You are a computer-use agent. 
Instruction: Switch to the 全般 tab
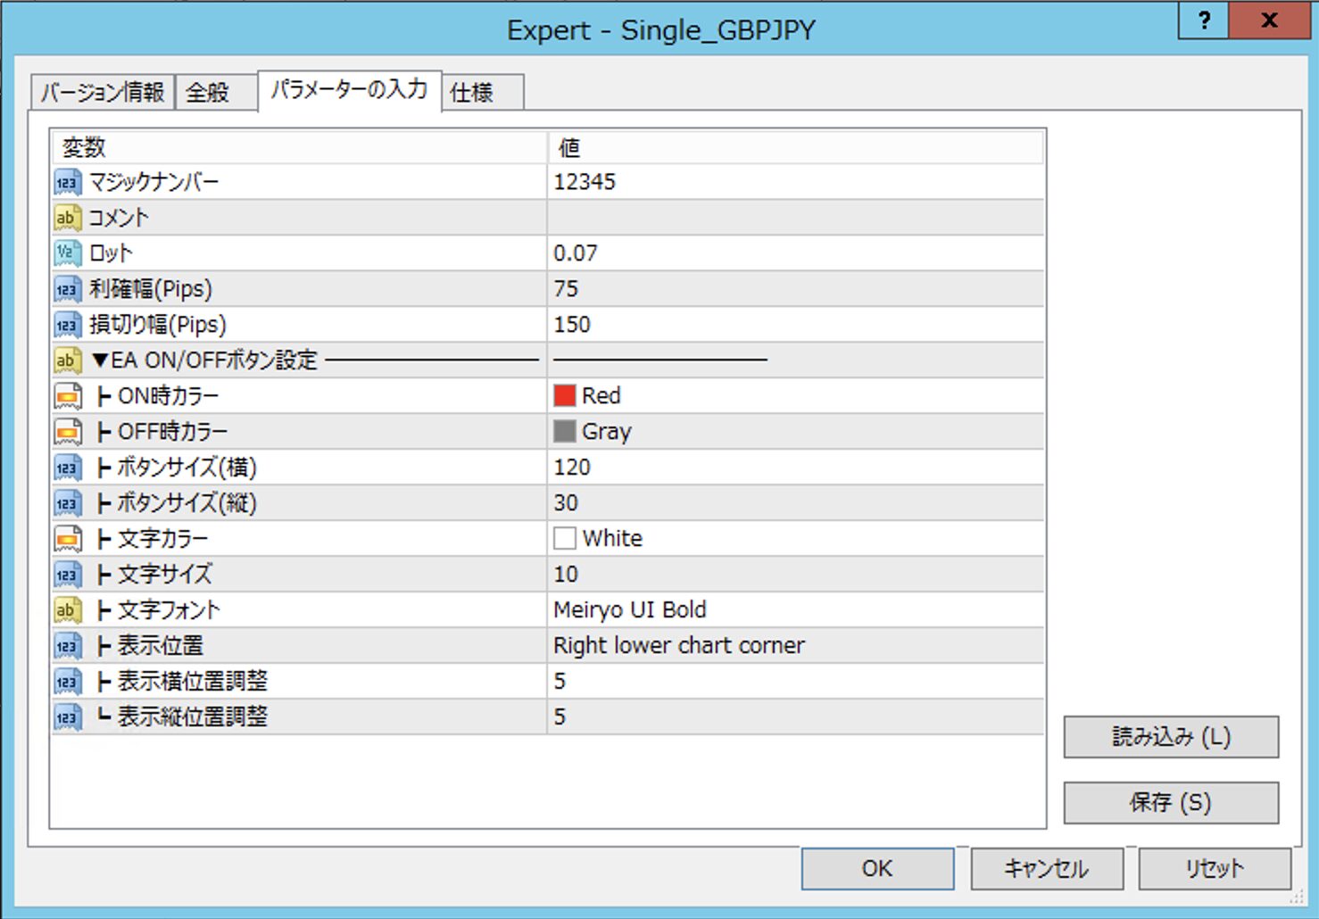click(x=208, y=93)
